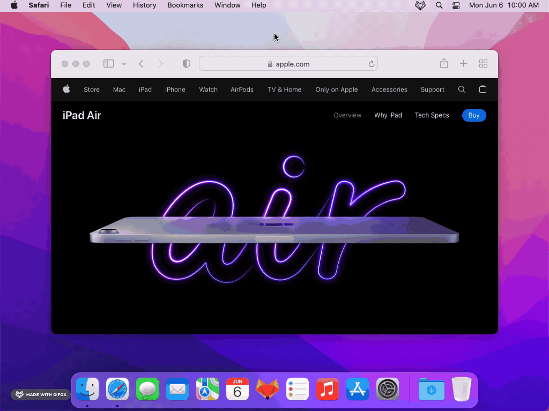The height and width of the screenshot is (411, 549).
Task: Open Mail from the Dock
Action: tap(177, 389)
